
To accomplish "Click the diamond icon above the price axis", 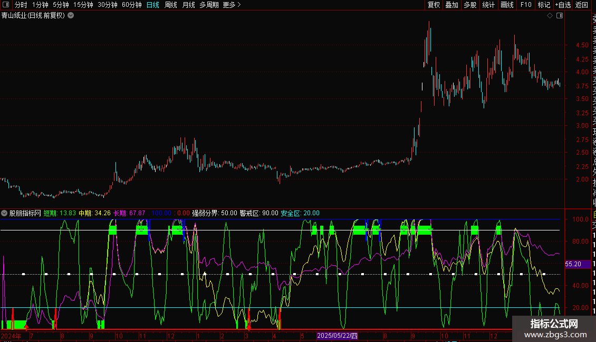I will point(550,16).
